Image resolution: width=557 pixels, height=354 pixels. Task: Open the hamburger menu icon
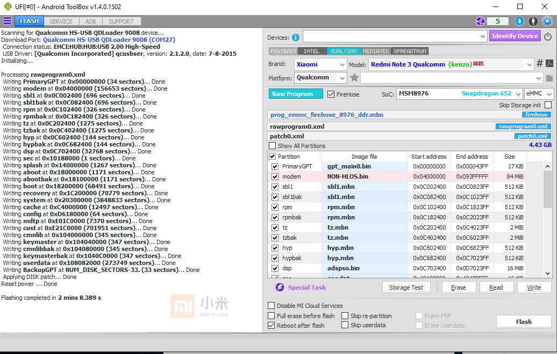7,21
